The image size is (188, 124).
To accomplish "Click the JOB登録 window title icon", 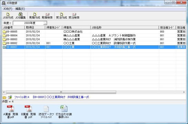I will pos(3,3).
